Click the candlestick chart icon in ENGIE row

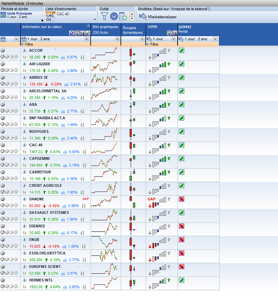tap(24, 246)
